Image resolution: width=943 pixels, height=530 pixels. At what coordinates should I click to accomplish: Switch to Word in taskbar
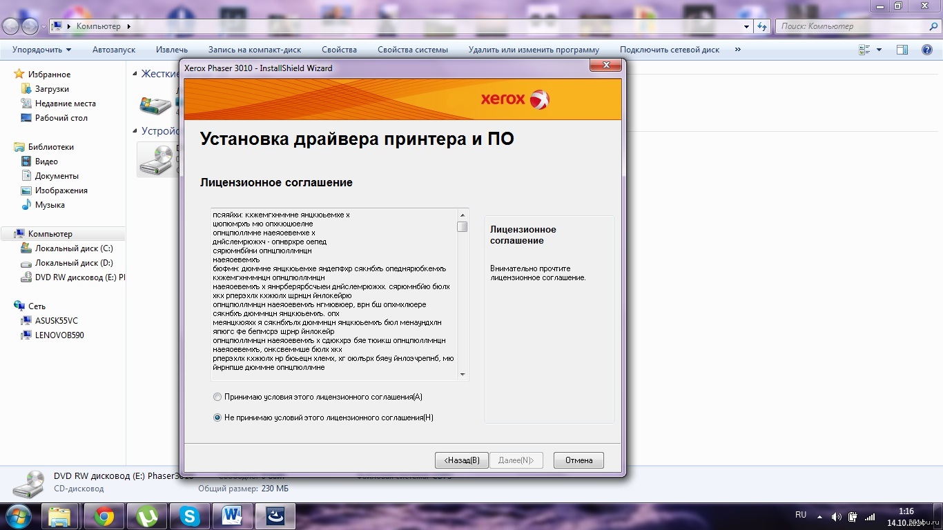tap(233, 516)
